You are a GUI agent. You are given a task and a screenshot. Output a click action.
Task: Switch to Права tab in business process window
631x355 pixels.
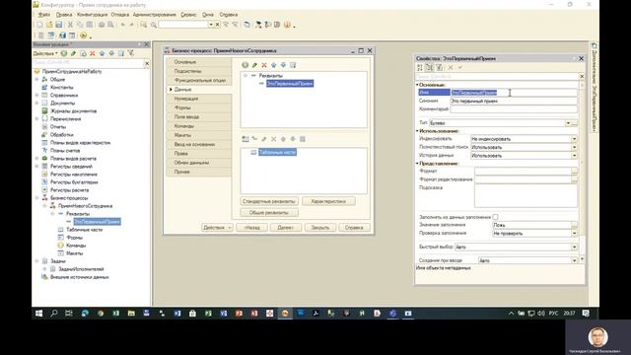(199, 154)
